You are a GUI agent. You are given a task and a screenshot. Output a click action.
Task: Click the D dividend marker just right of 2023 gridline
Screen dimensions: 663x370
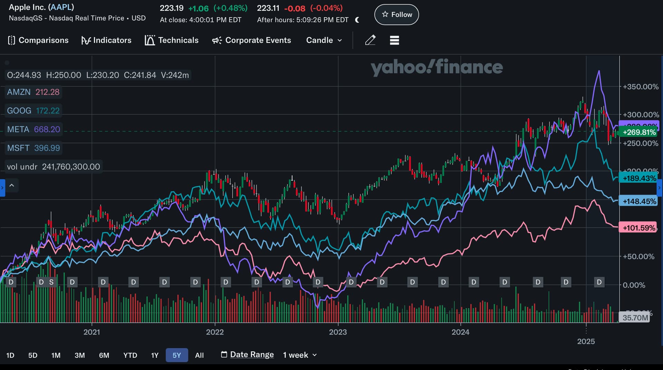point(351,282)
